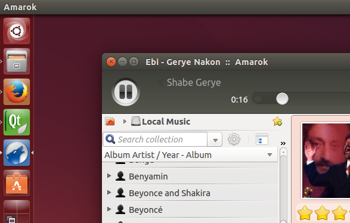Click the 0:16 elapsed time label

239,100
